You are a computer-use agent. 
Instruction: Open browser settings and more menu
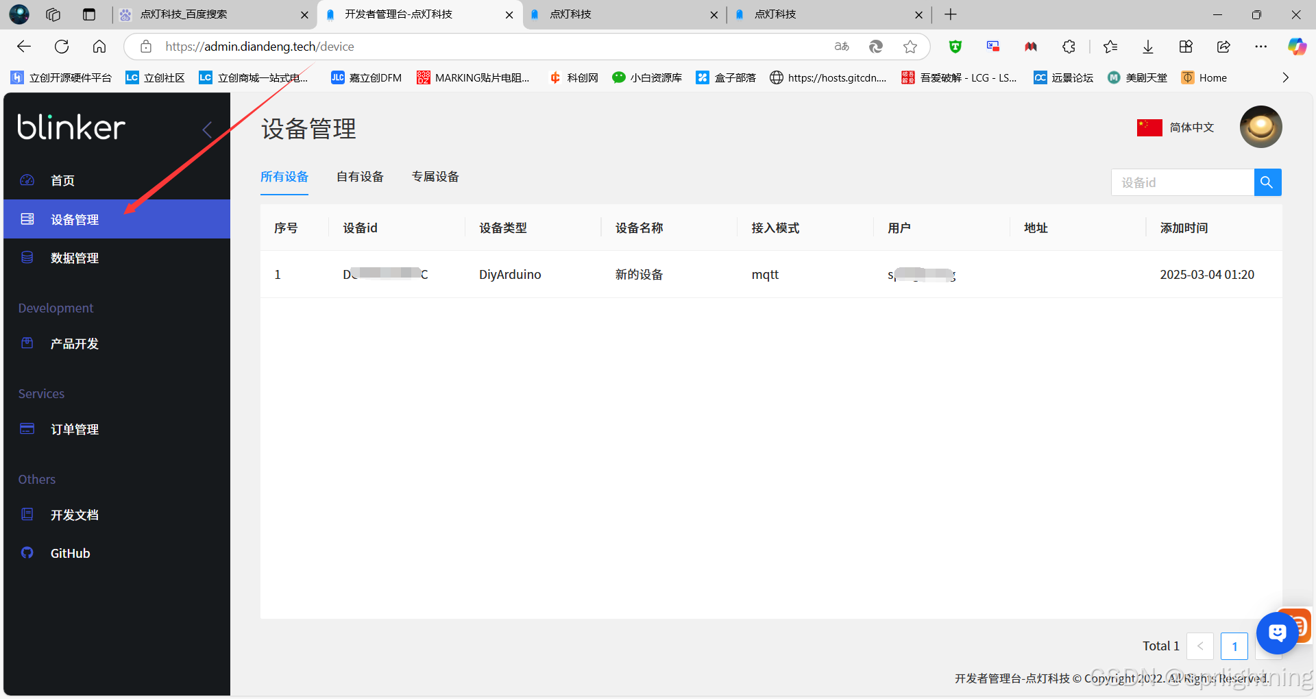coord(1261,46)
